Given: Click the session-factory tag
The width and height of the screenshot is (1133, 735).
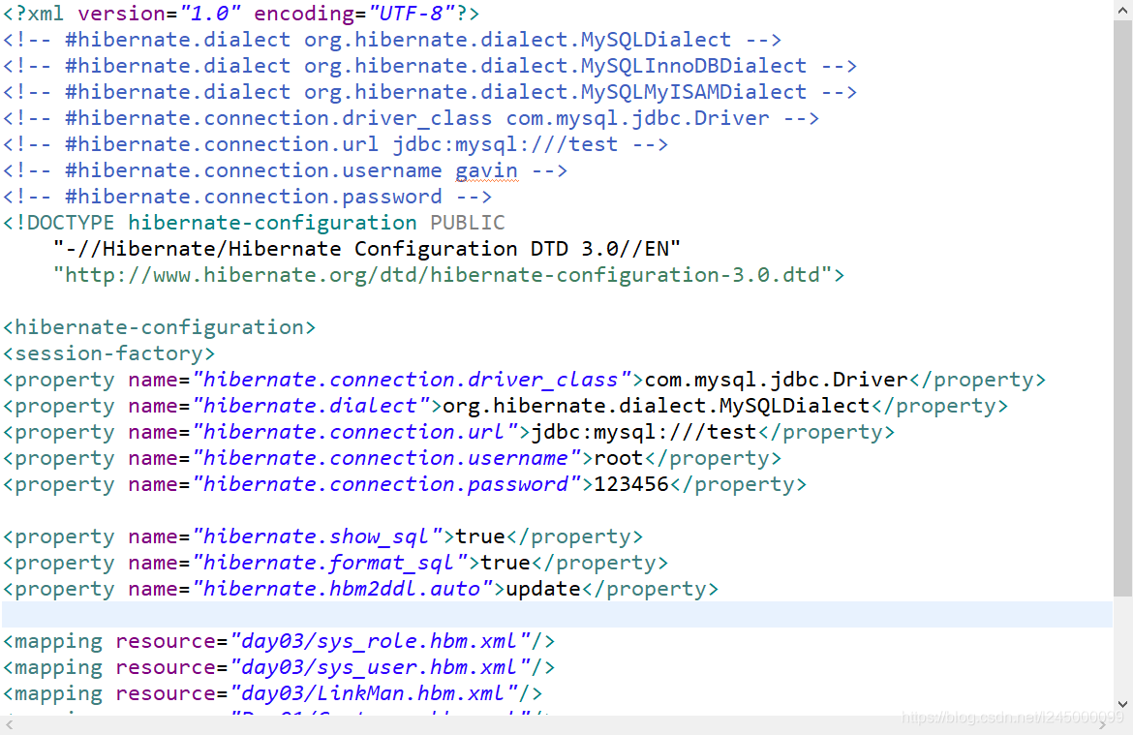Looking at the screenshot, I should coord(109,353).
